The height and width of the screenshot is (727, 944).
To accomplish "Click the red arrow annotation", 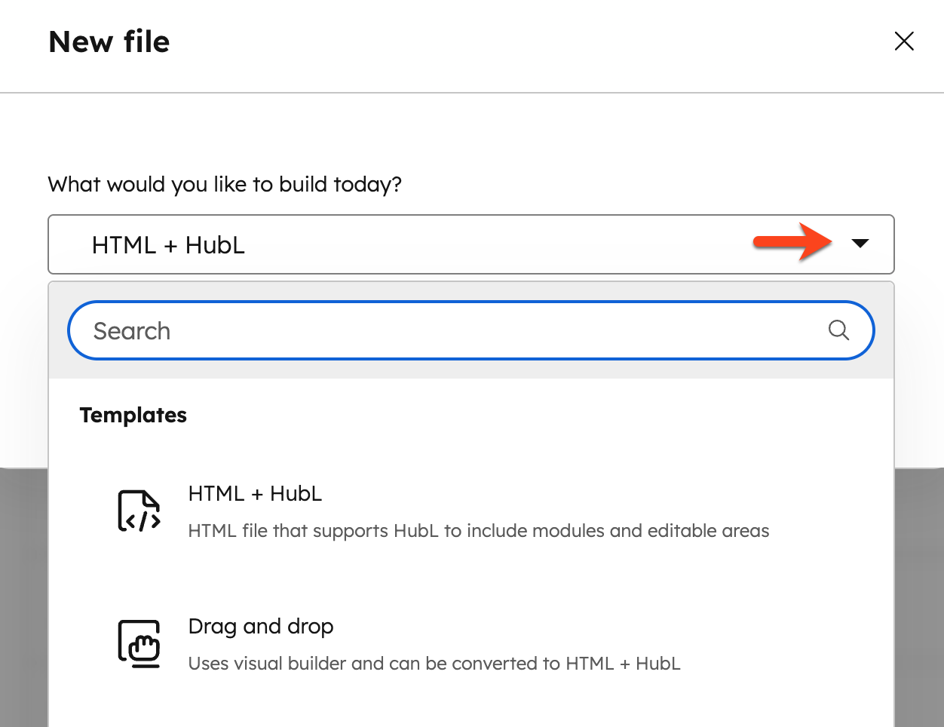I will (792, 243).
